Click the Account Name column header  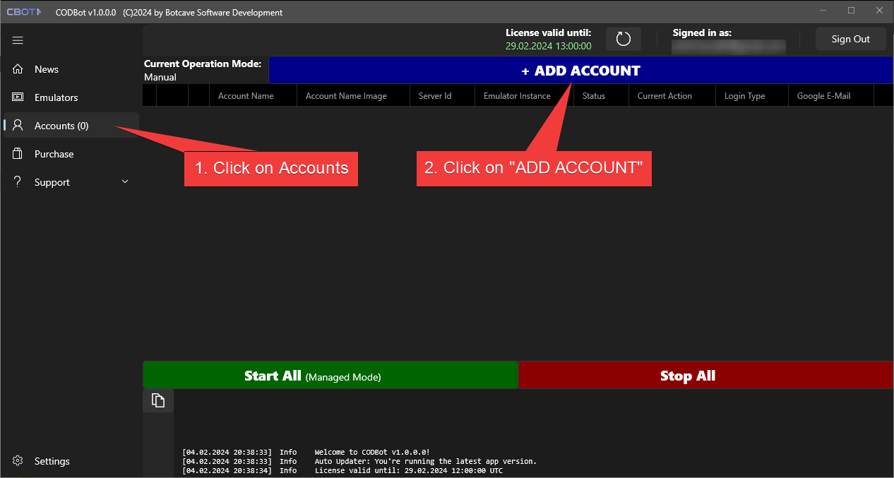pos(246,95)
